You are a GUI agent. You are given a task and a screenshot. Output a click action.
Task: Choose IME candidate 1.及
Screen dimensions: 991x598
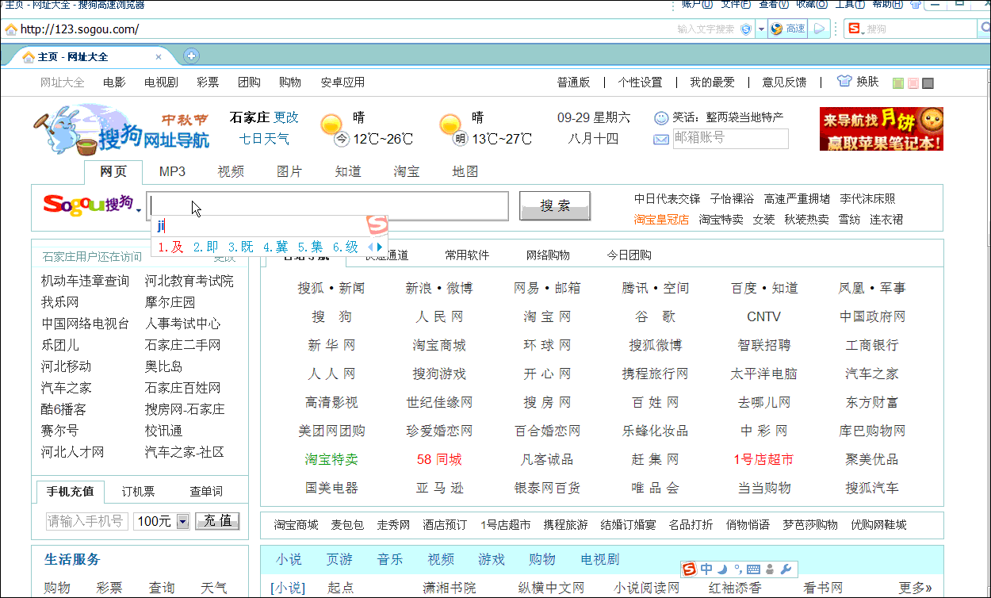tap(170, 247)
